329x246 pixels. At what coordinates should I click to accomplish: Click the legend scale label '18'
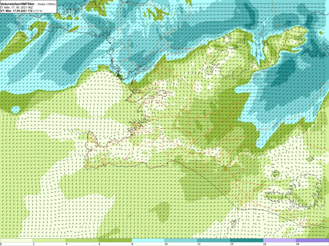[298, 244]
